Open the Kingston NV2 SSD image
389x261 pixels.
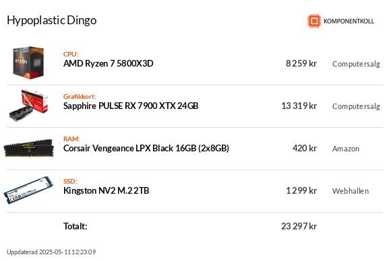point(28,190)
